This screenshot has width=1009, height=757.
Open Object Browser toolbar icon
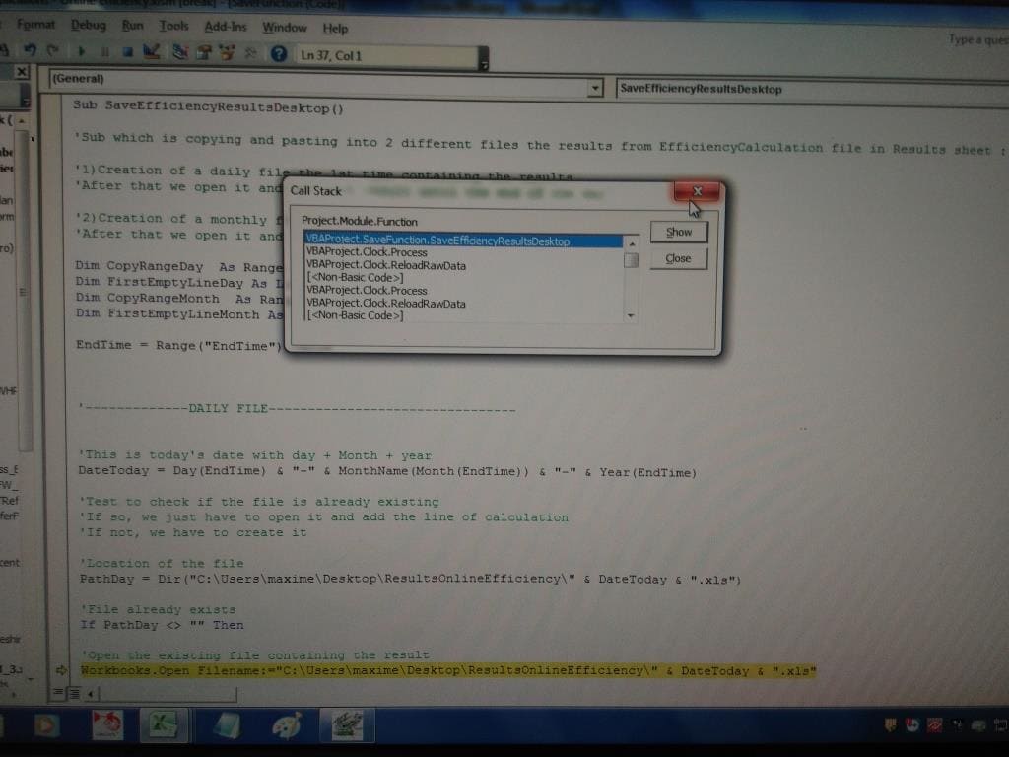click(227, 53)
